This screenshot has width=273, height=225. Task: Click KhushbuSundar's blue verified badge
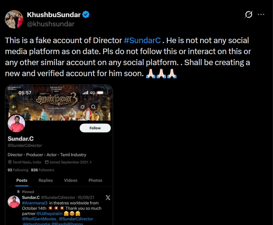pyautogui.click(x=86, y=14)
